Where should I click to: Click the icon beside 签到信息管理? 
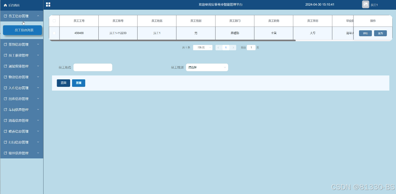coord(5,44)
